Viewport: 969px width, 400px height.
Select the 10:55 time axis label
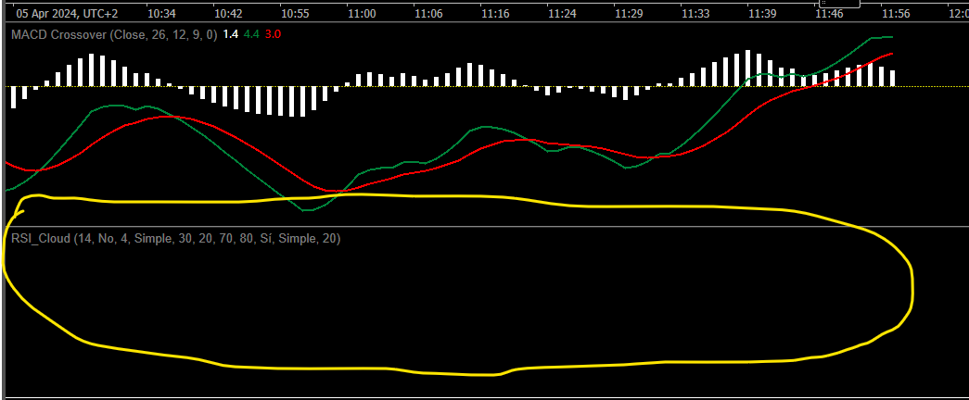click(296, 13)
